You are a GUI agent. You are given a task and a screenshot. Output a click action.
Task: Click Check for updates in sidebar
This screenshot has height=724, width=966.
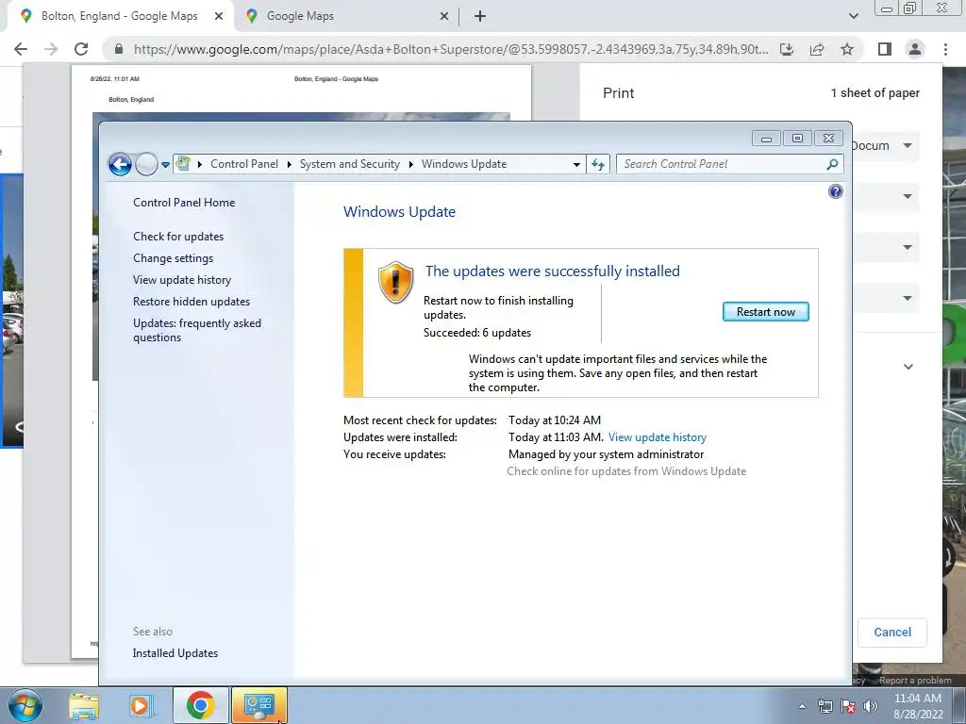click(178, 237)
